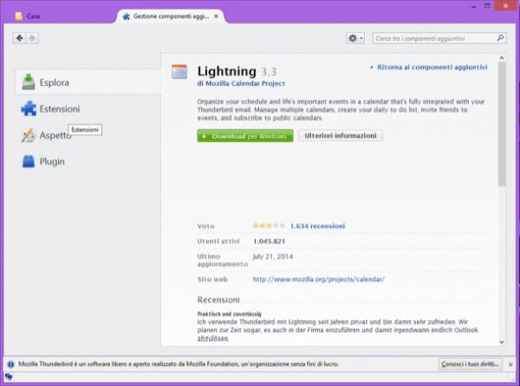The height and width of the screenshot is (386, 520).
Task: Open the gear tools dropdown menu
Action: 355,38
